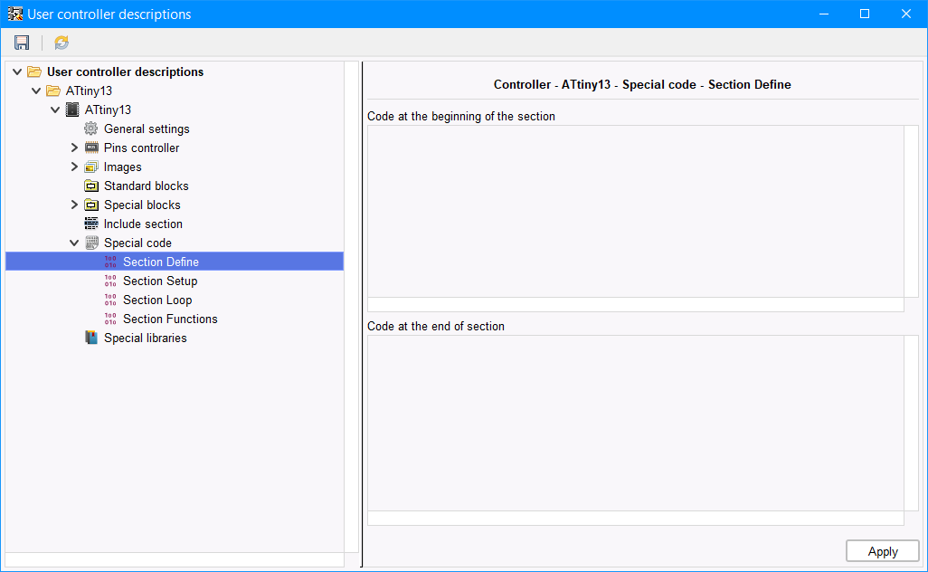The image size is (928, 572).
Task: Click the Standard blocks folder icon
Action: coord(91,186)
